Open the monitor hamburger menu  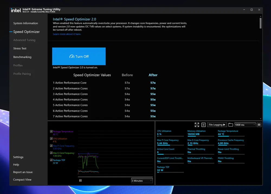point(259,125)
